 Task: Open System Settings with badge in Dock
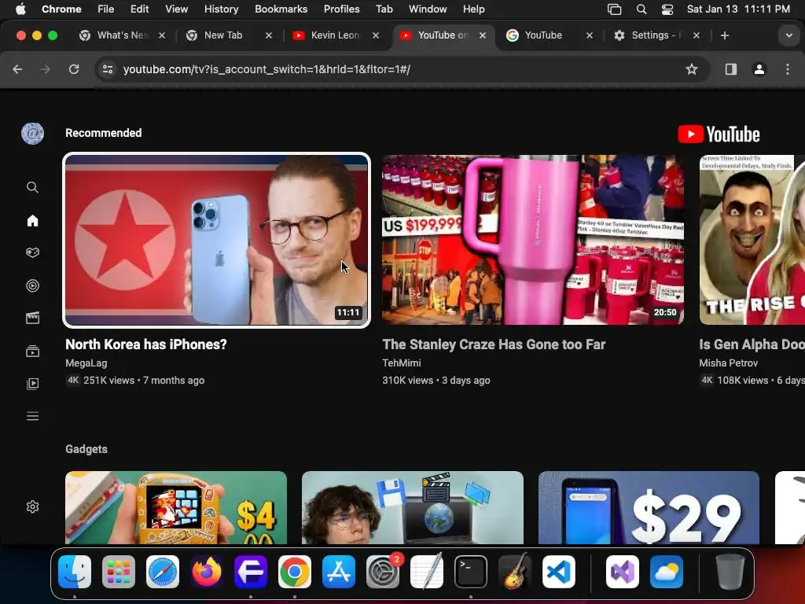click(383, 572)
